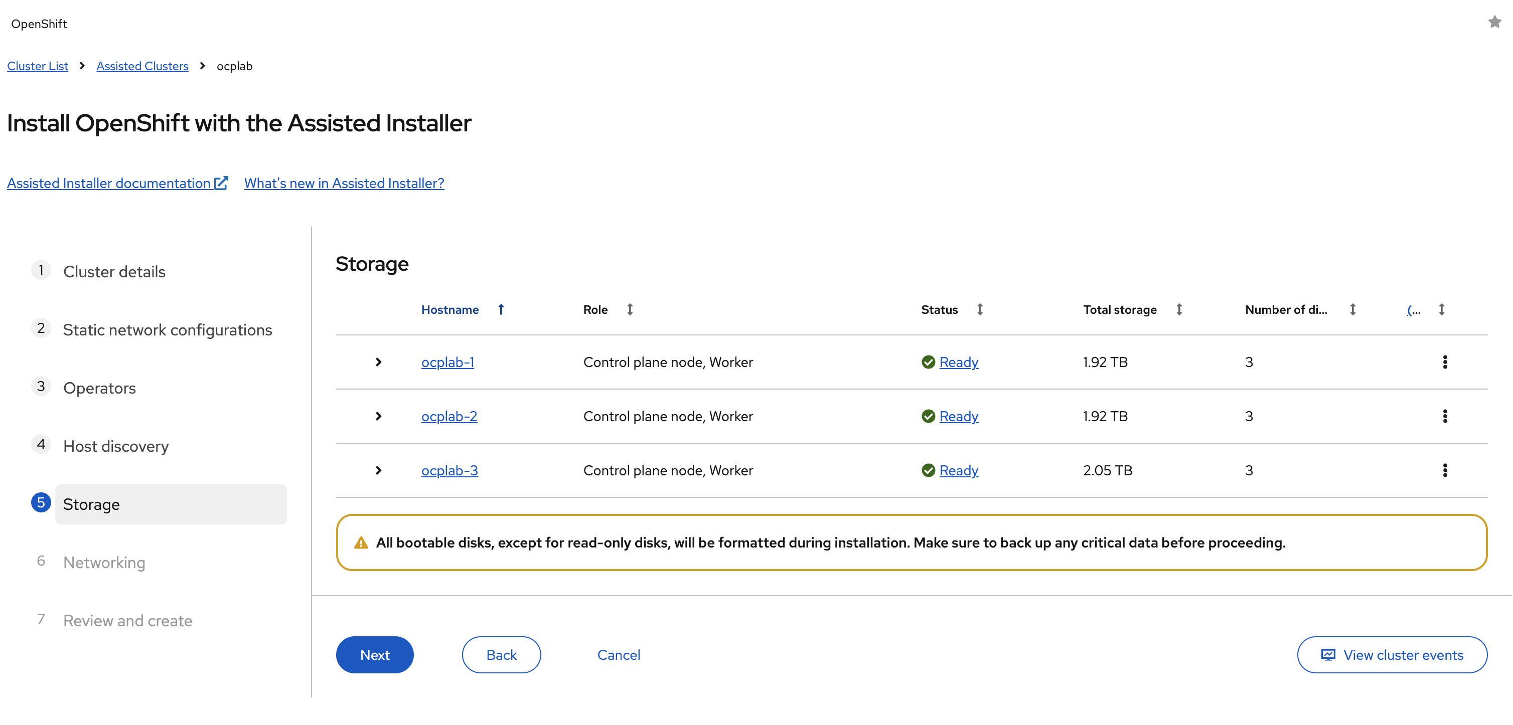
Task: Go to Cluster details wizard step
Action: (x=114, y=272)
